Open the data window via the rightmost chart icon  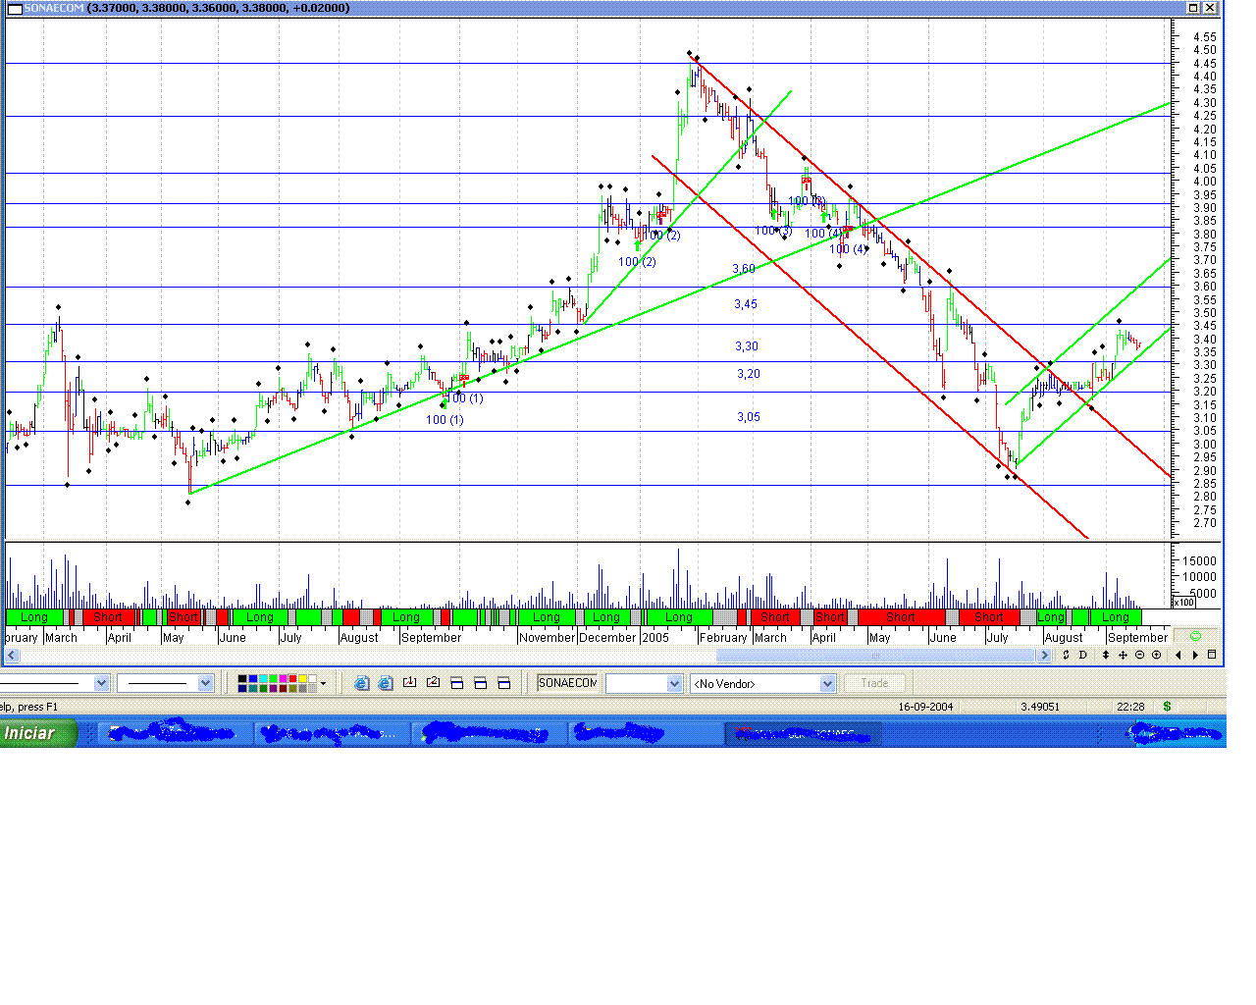pos(1210,655)
